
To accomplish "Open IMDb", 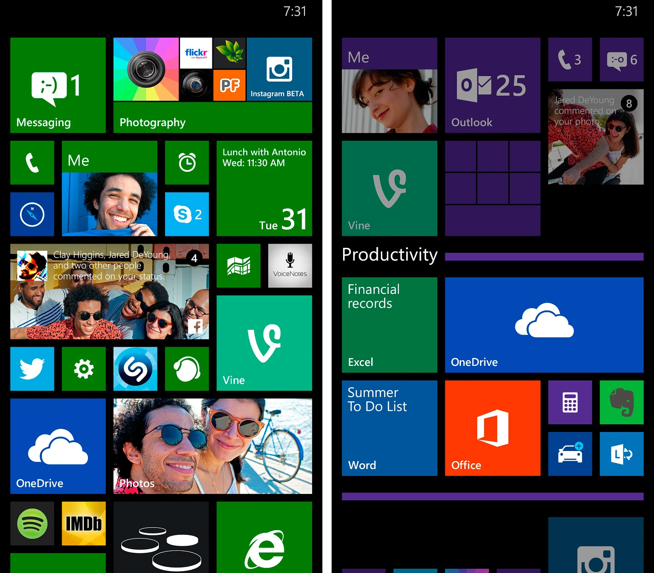I will (83, 524).
